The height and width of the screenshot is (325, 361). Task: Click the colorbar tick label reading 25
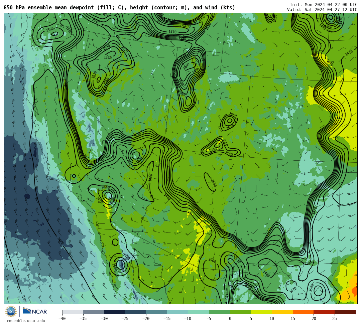coord(335,319)
